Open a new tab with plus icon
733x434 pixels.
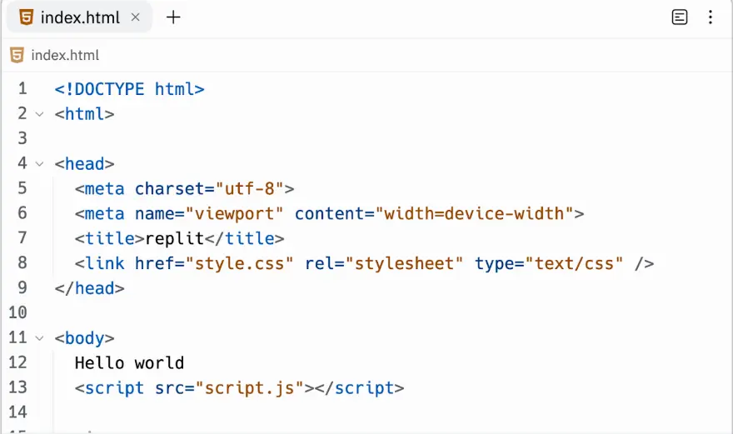point(173,17)
